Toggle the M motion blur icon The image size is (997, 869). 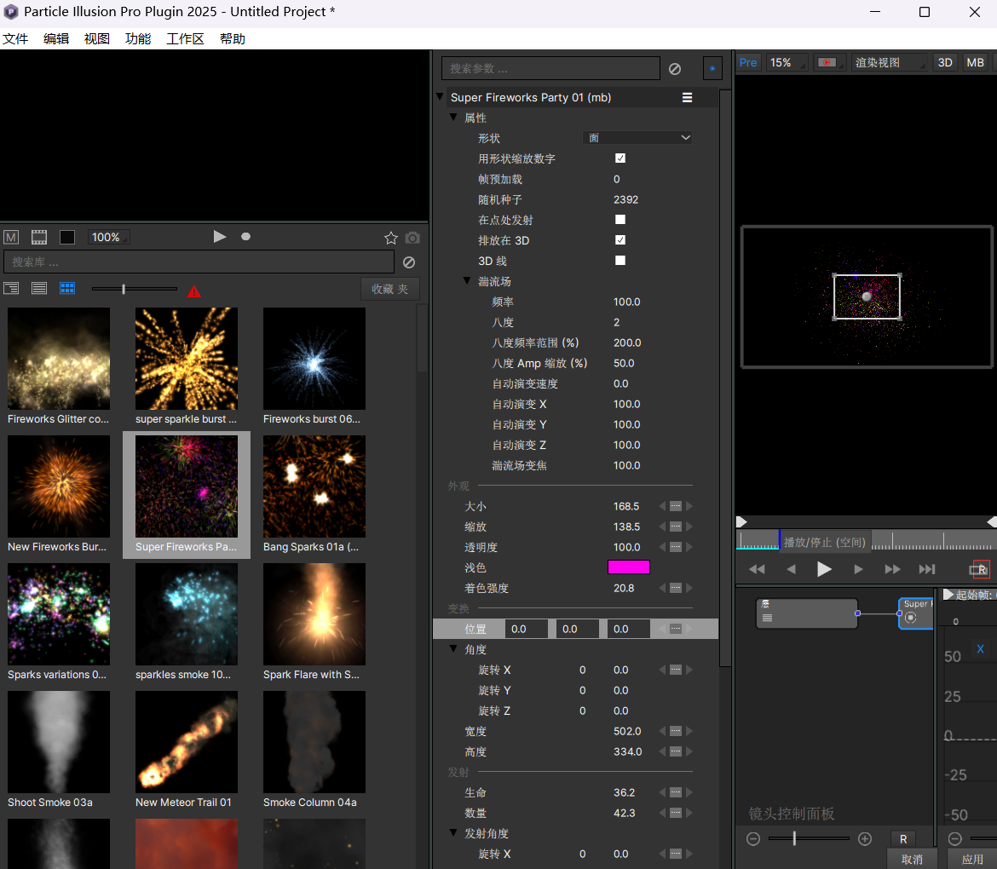point(11,237)
